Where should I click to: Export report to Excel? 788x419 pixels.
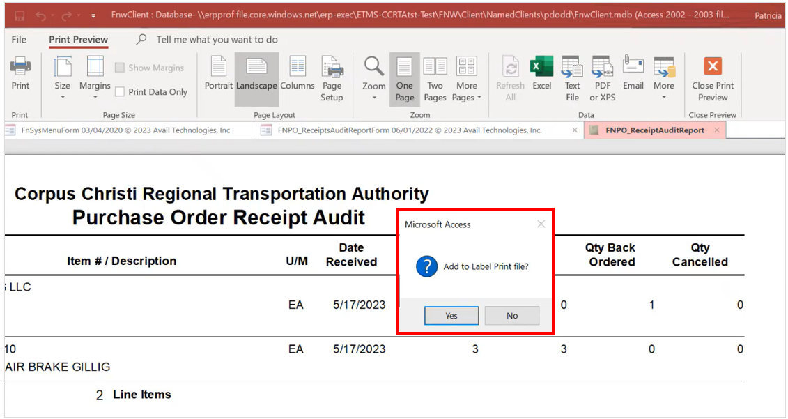pos(541,73)
